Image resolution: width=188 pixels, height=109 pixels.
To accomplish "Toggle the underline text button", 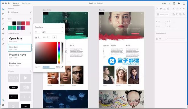I will (55, 37).
